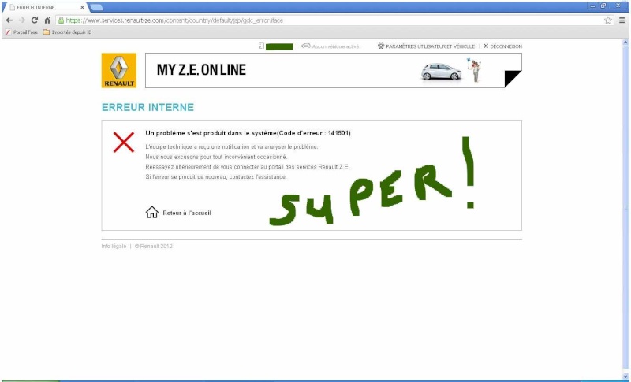631x382 pixels.
Task: Click the X icon beside Déconnexion
Action: (x=486, y=46)
